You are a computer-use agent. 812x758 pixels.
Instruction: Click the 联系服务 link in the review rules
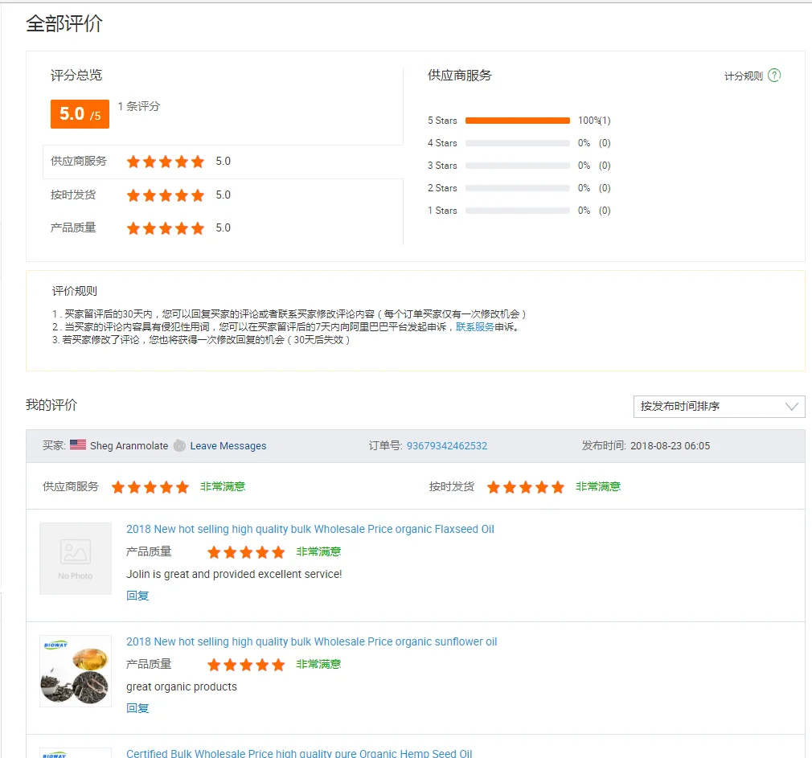(x=474, y=327)
